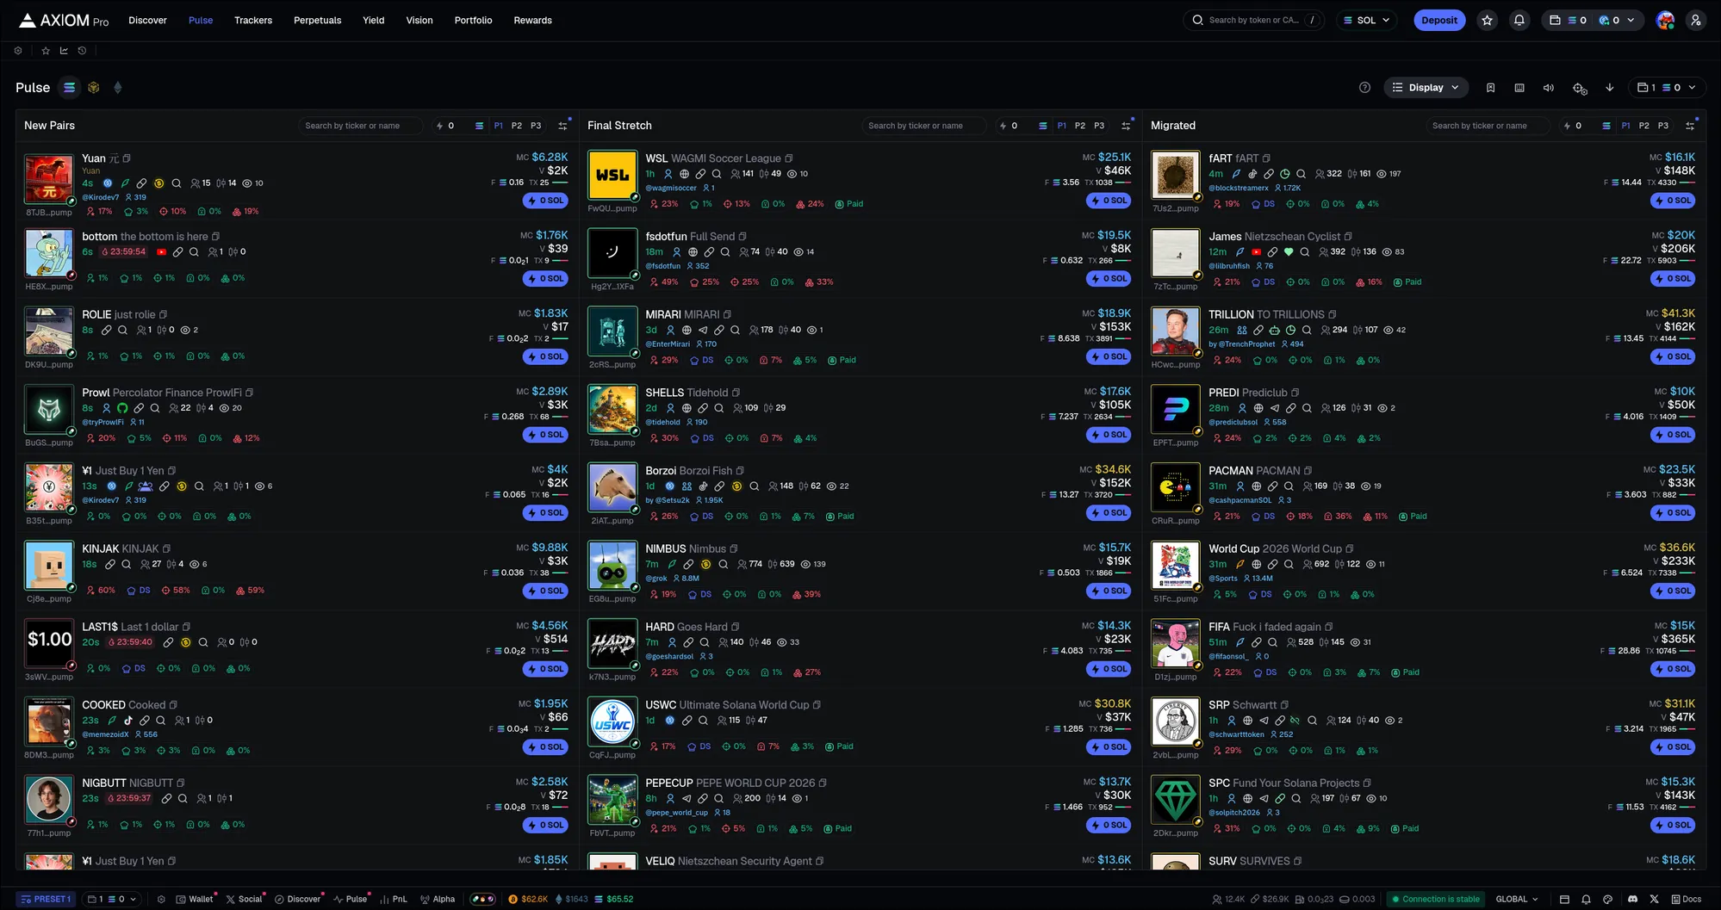Open bottom bar notification bell
The height and width of the screenshot is (910, 1721).
point(1586,899)
